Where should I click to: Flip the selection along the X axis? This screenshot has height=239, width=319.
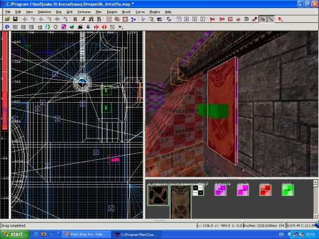[25, 19]
